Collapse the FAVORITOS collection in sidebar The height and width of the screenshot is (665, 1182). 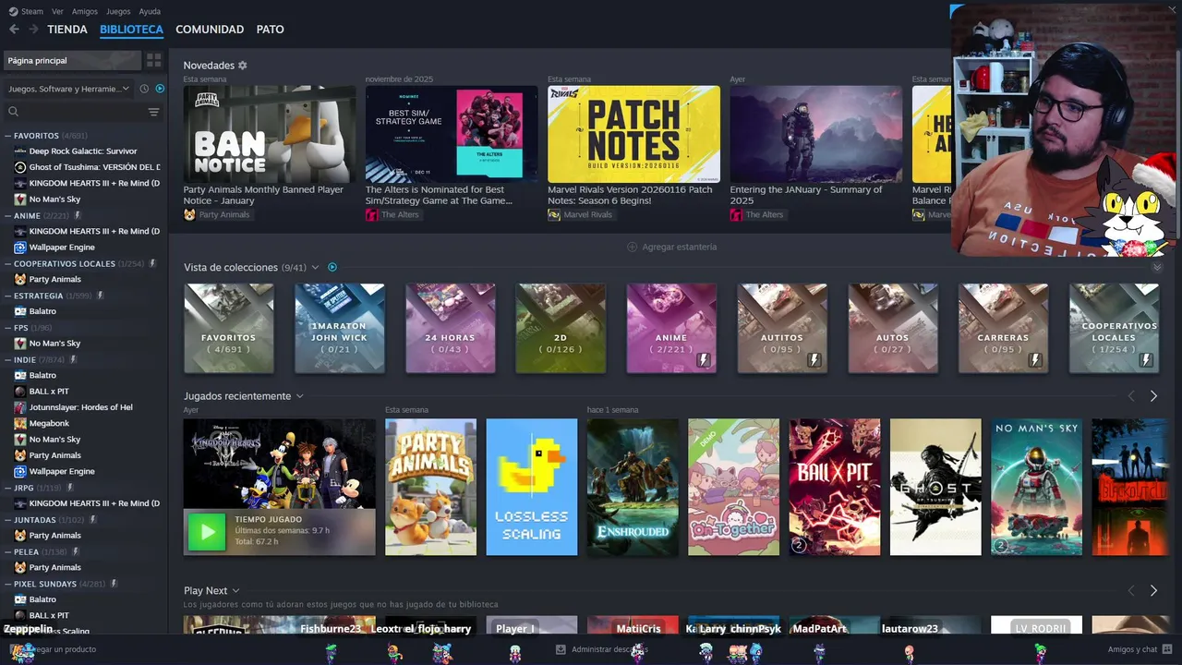click(7, 136)
